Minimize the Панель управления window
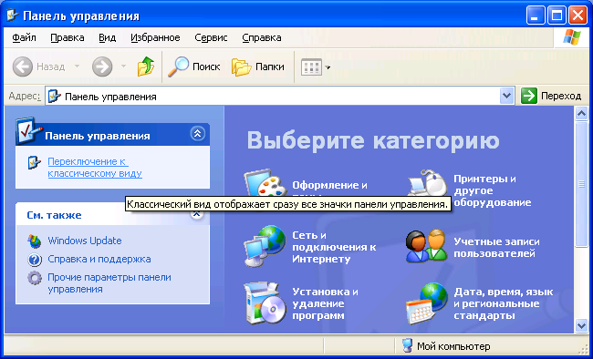This screenshot has width=593, height=359. [536, 15]
